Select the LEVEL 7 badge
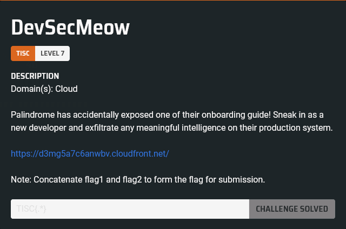Image resolution: width=346 pixels, height=229 pixels. 52,53
